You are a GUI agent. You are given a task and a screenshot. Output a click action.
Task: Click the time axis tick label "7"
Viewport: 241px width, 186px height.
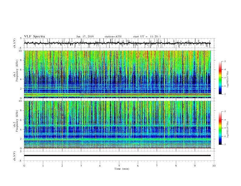click(157, 166)
